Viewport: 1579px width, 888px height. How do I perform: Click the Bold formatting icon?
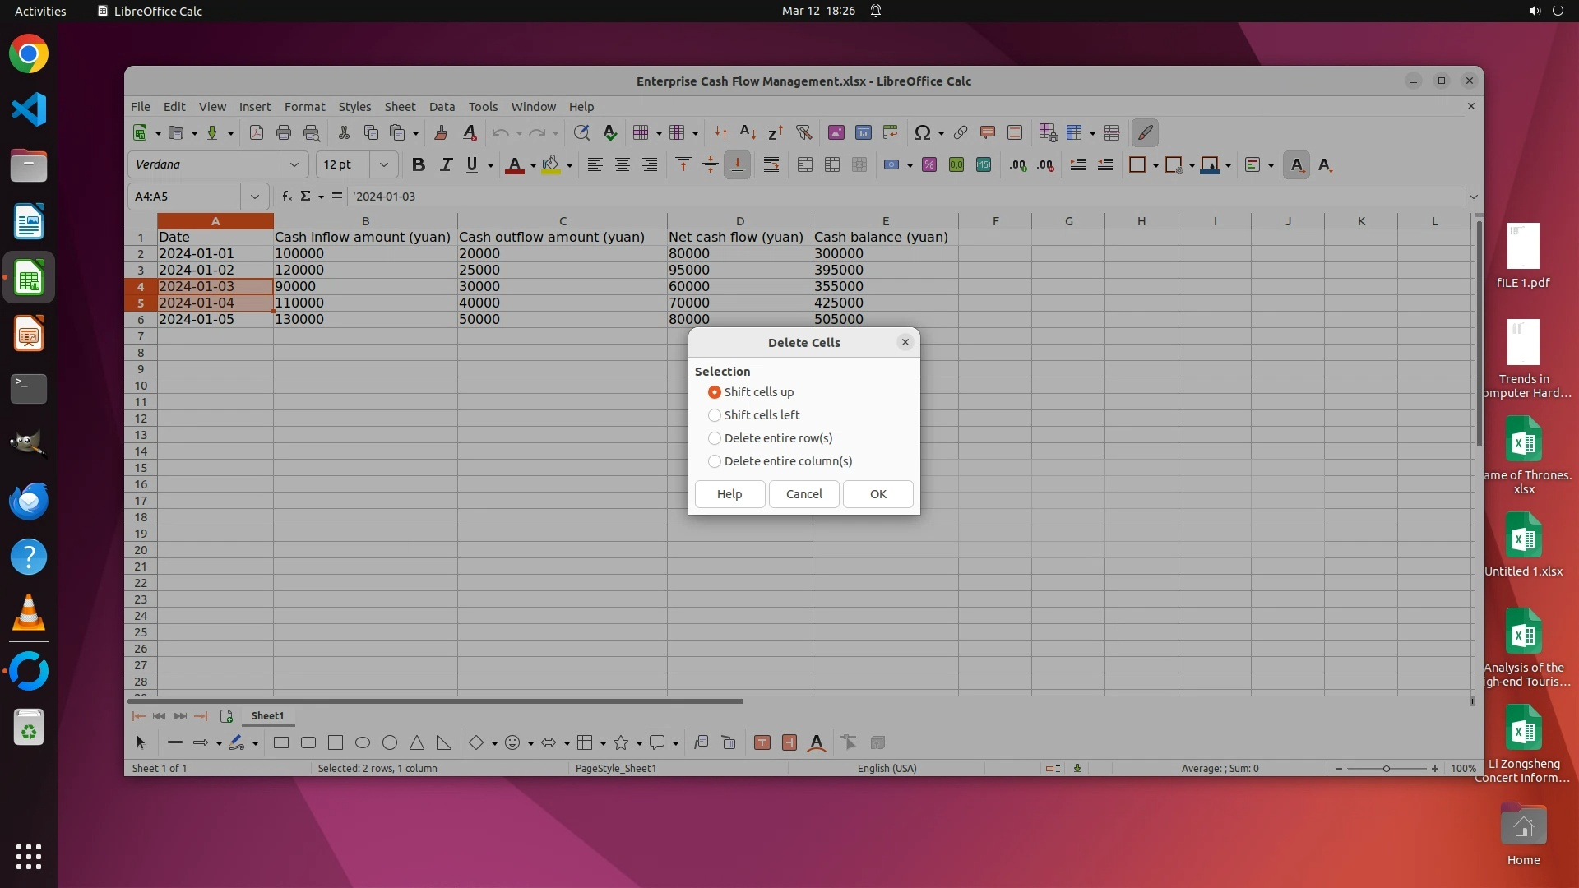418,164
